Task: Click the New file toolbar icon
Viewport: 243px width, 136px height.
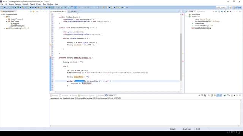Action: pos(2,8)
